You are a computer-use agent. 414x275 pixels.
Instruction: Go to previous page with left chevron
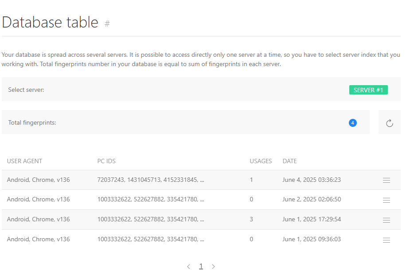click(x=188, y=267)
